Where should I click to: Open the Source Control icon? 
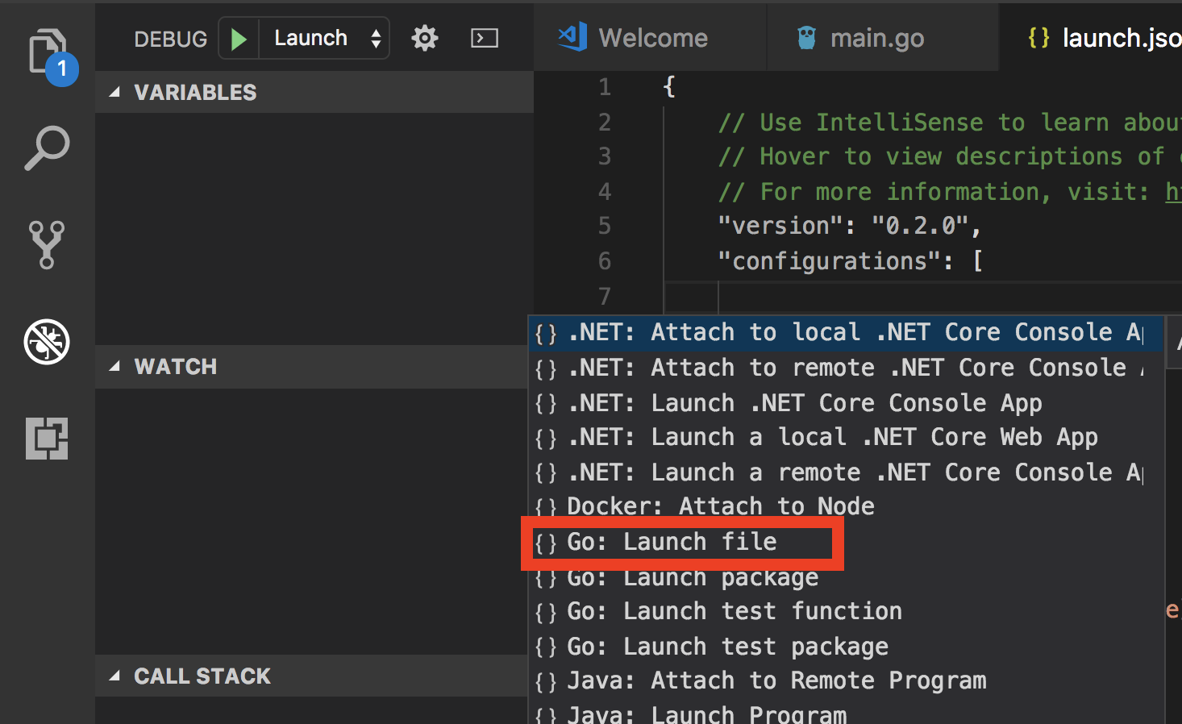pos(47,244)
